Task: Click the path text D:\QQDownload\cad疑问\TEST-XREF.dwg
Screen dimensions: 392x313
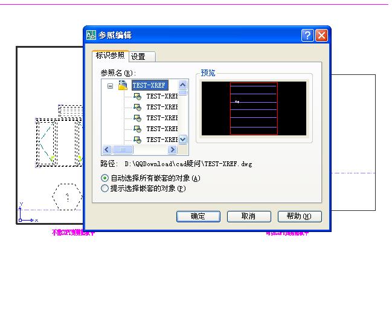Action: [x=188, y=164]
